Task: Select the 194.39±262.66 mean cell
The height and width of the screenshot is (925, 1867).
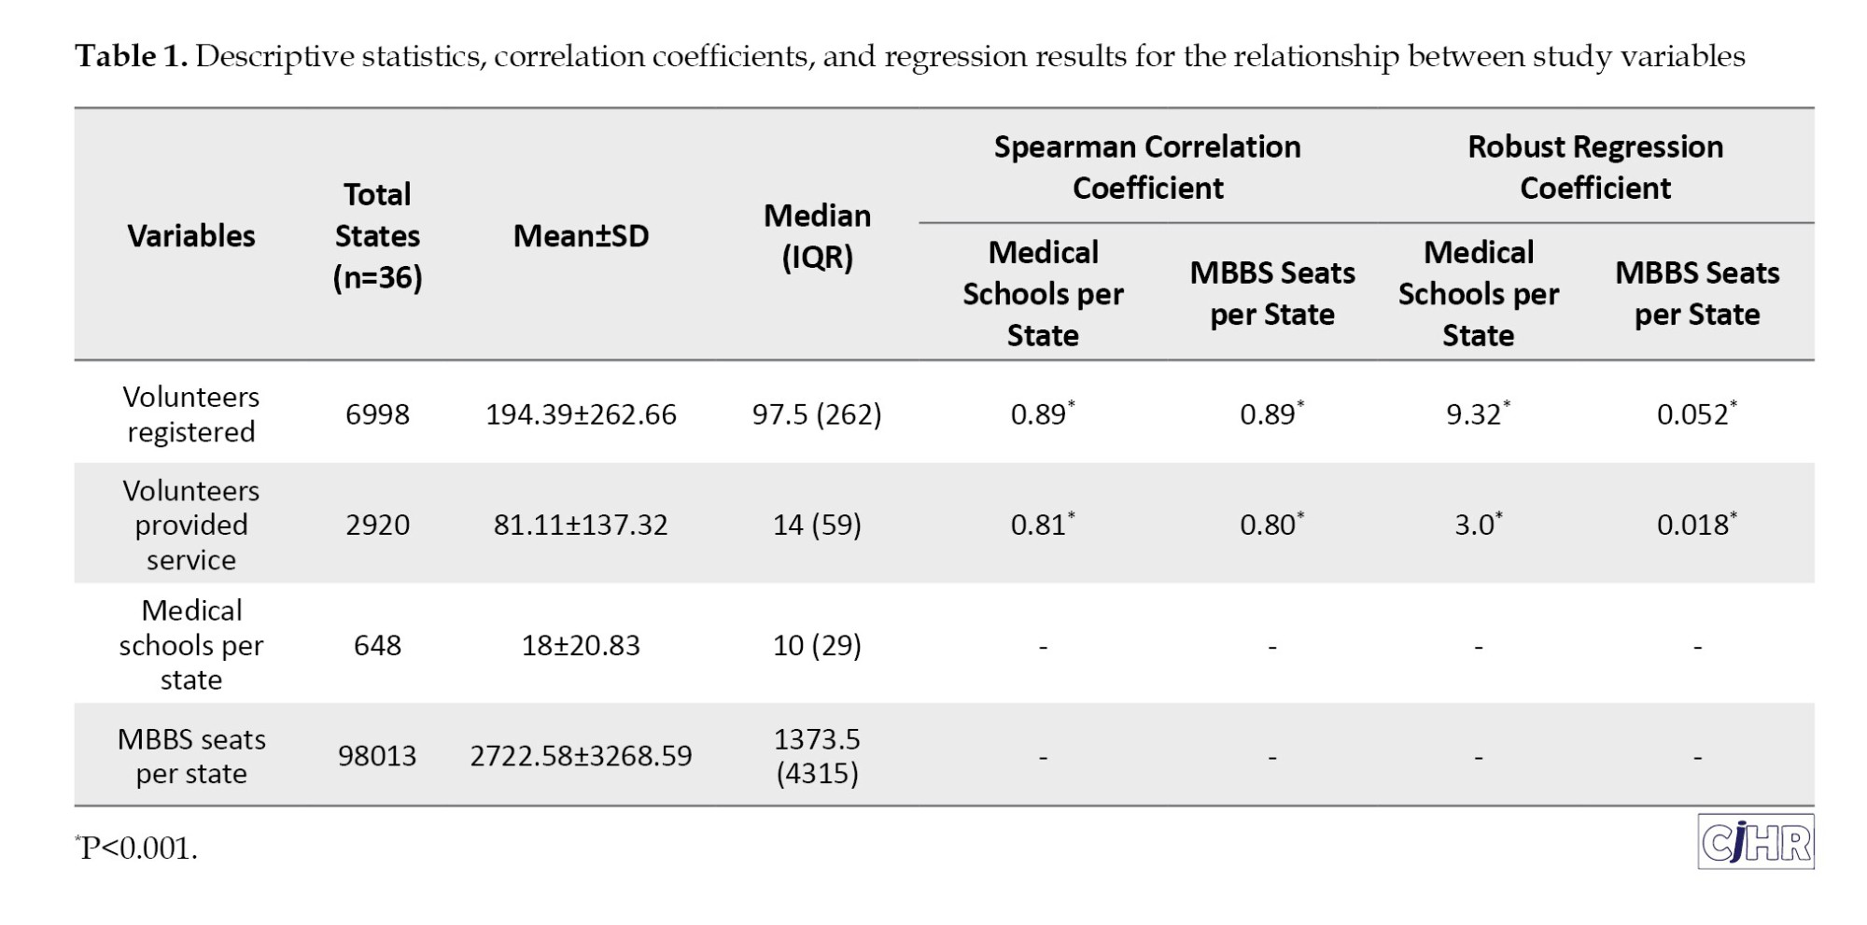Action: point(581,414)
